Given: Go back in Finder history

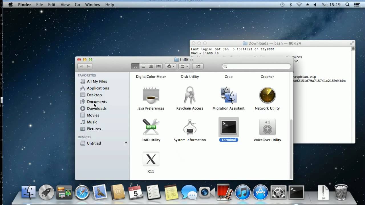Looking at the screenshot, I should [x=81, y=66].
